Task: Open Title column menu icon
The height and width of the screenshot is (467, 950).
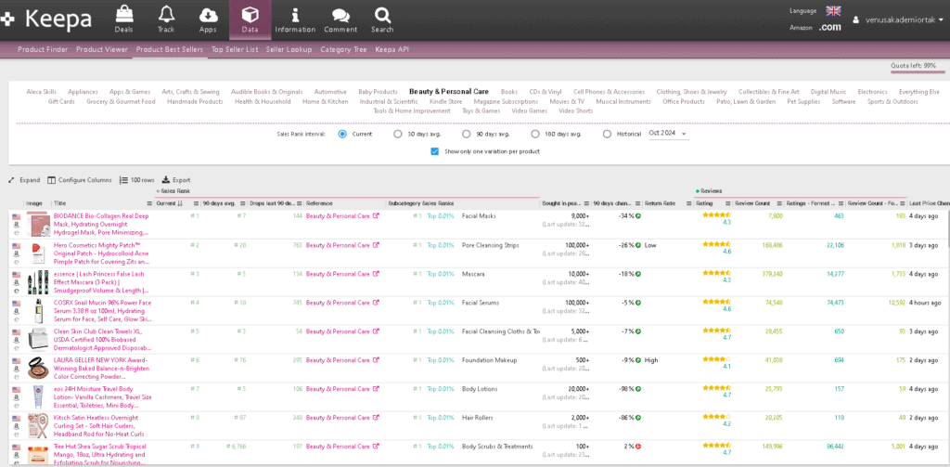Action: point(149,203)
